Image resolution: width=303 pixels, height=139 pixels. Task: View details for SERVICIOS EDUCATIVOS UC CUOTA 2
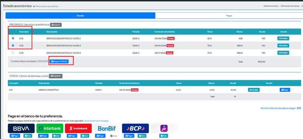pyautogui.click(x=283, y=38)
